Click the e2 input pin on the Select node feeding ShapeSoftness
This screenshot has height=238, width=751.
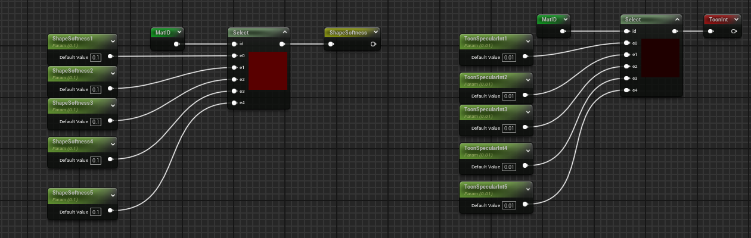click(x=235, y=79)
